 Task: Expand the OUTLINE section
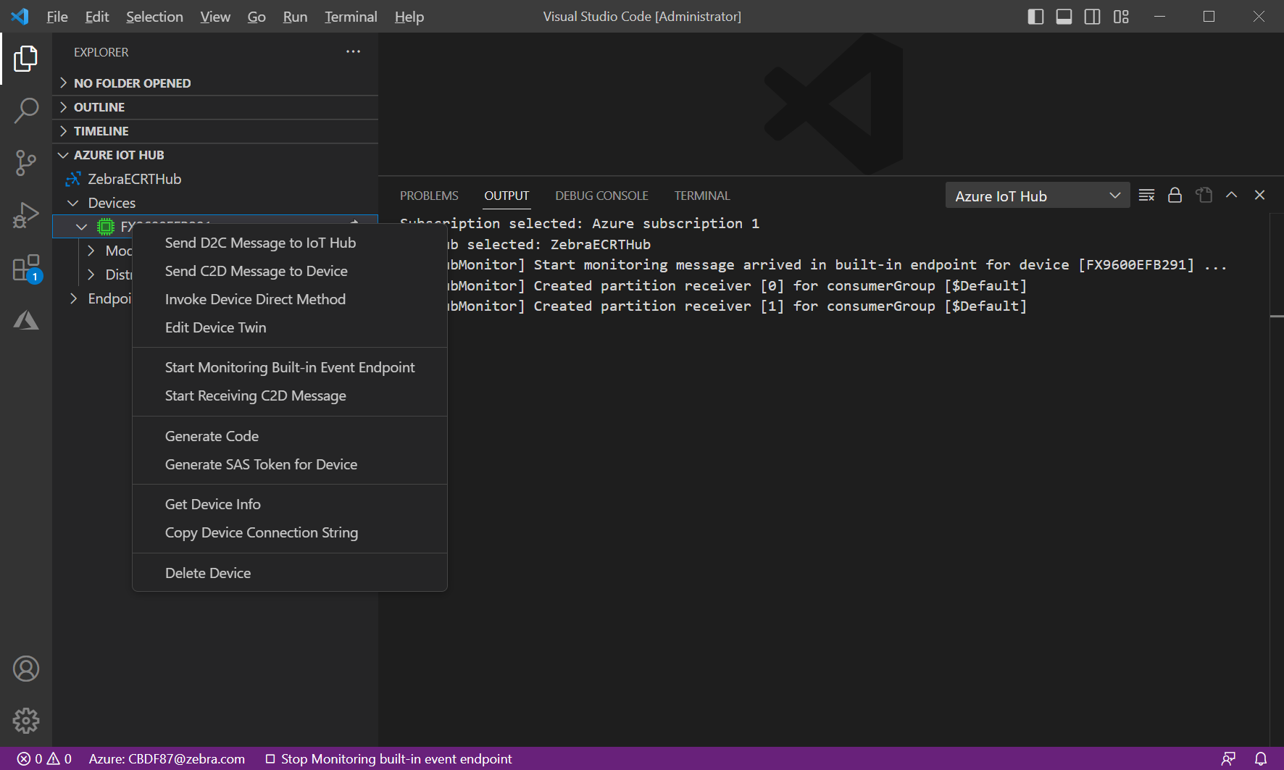99,107
